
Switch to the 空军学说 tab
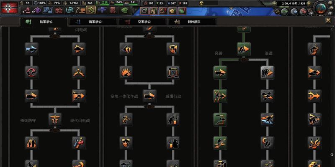coord(142,22)
